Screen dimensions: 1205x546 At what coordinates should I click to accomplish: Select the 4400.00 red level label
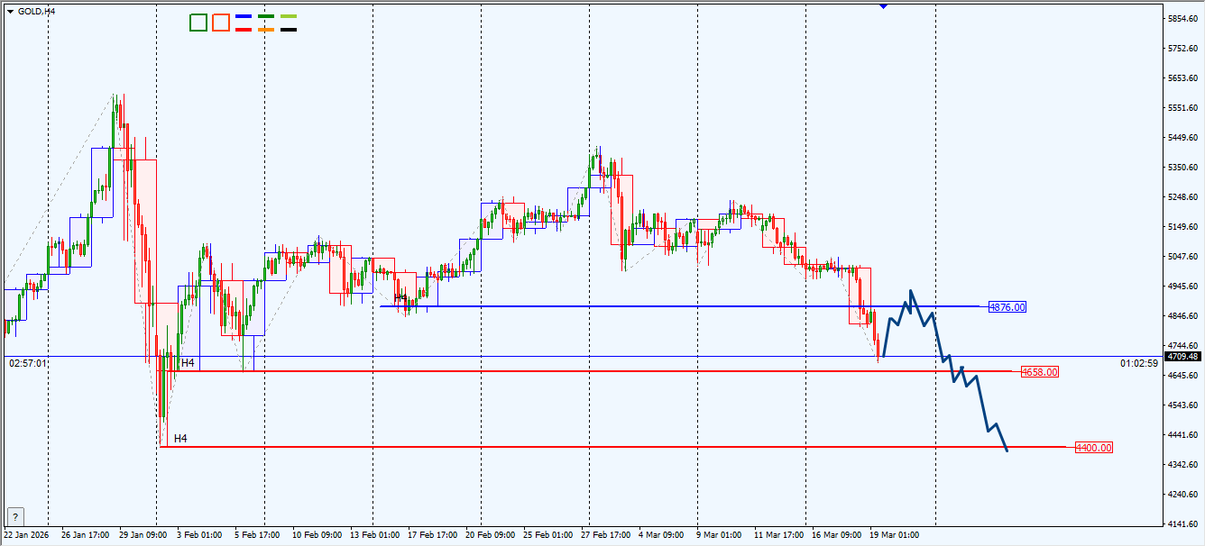tap(1094, 448)
